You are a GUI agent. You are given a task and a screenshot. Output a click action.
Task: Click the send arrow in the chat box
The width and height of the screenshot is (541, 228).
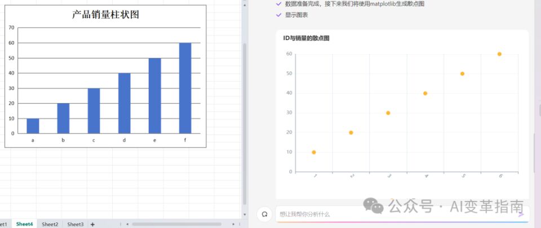pos(520,214)
